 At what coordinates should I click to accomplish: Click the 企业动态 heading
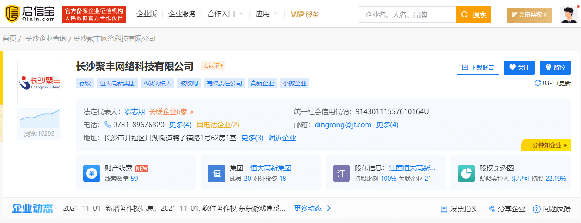click(33, 208)
